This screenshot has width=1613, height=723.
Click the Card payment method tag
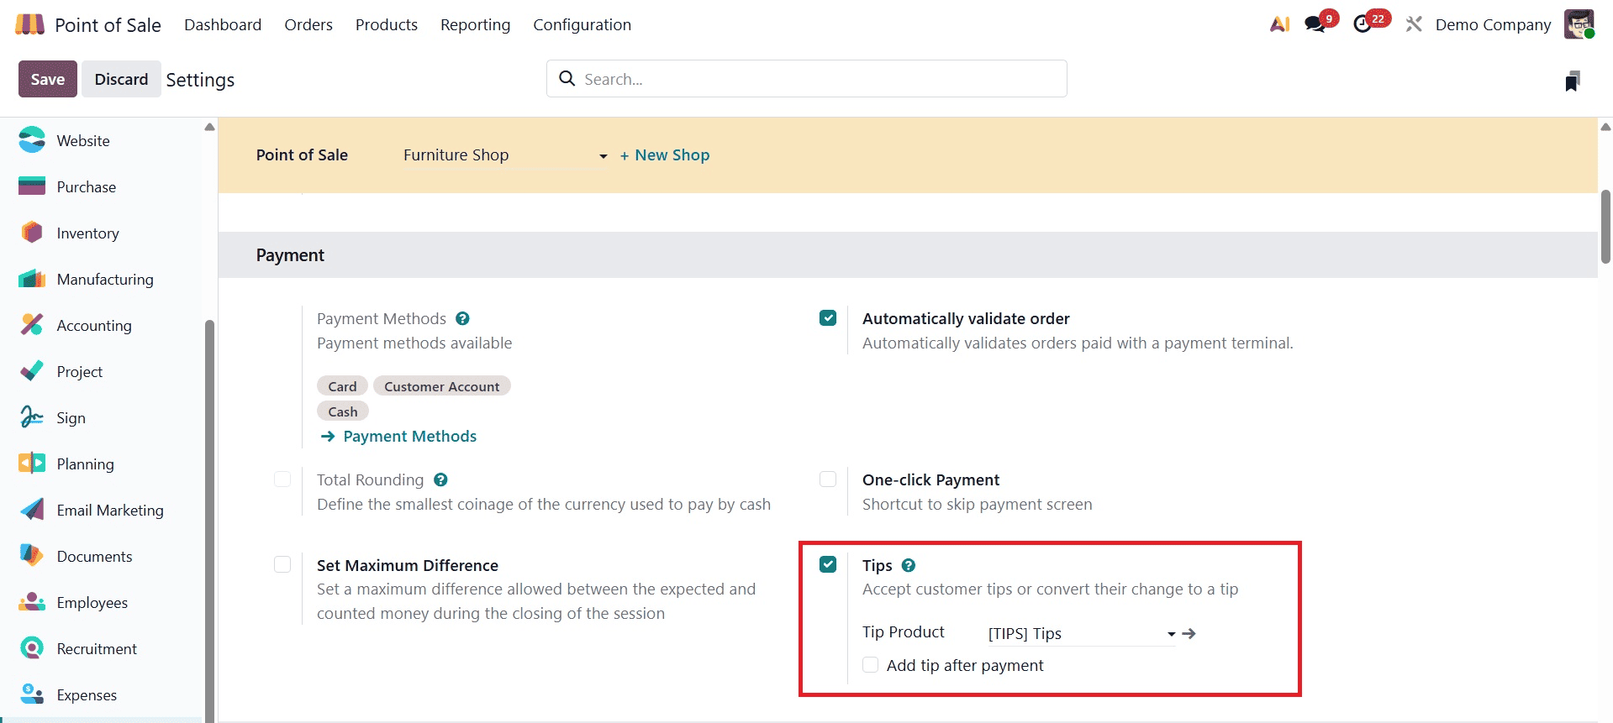342,386
